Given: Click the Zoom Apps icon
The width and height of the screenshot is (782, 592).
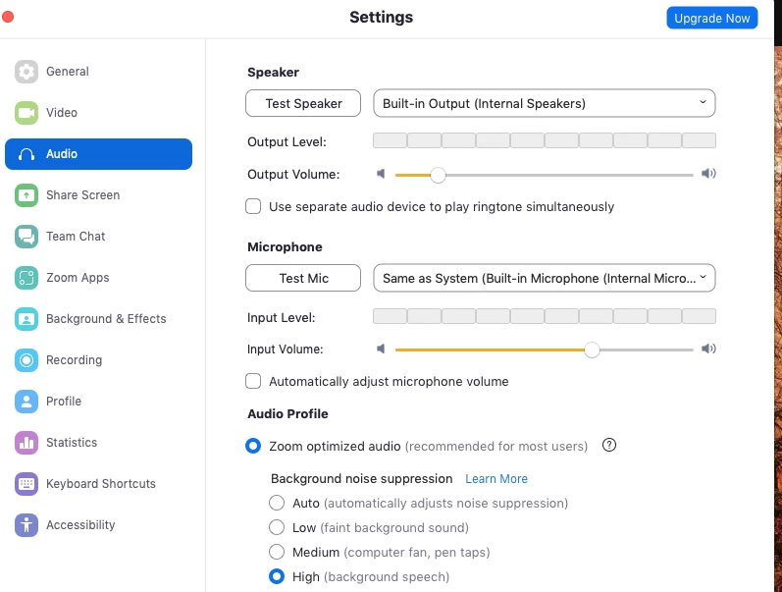Looking at the screenshot, I should click(26, 278).
